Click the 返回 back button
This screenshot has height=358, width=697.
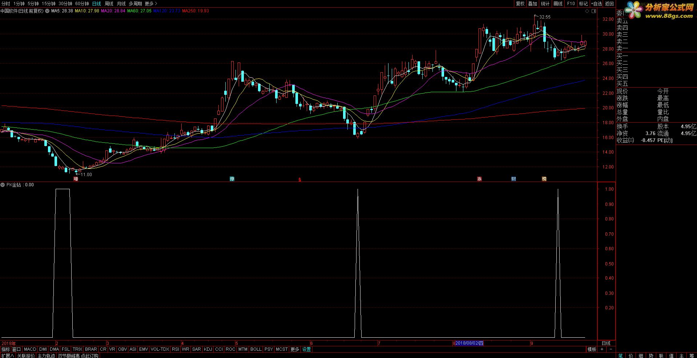609,4
